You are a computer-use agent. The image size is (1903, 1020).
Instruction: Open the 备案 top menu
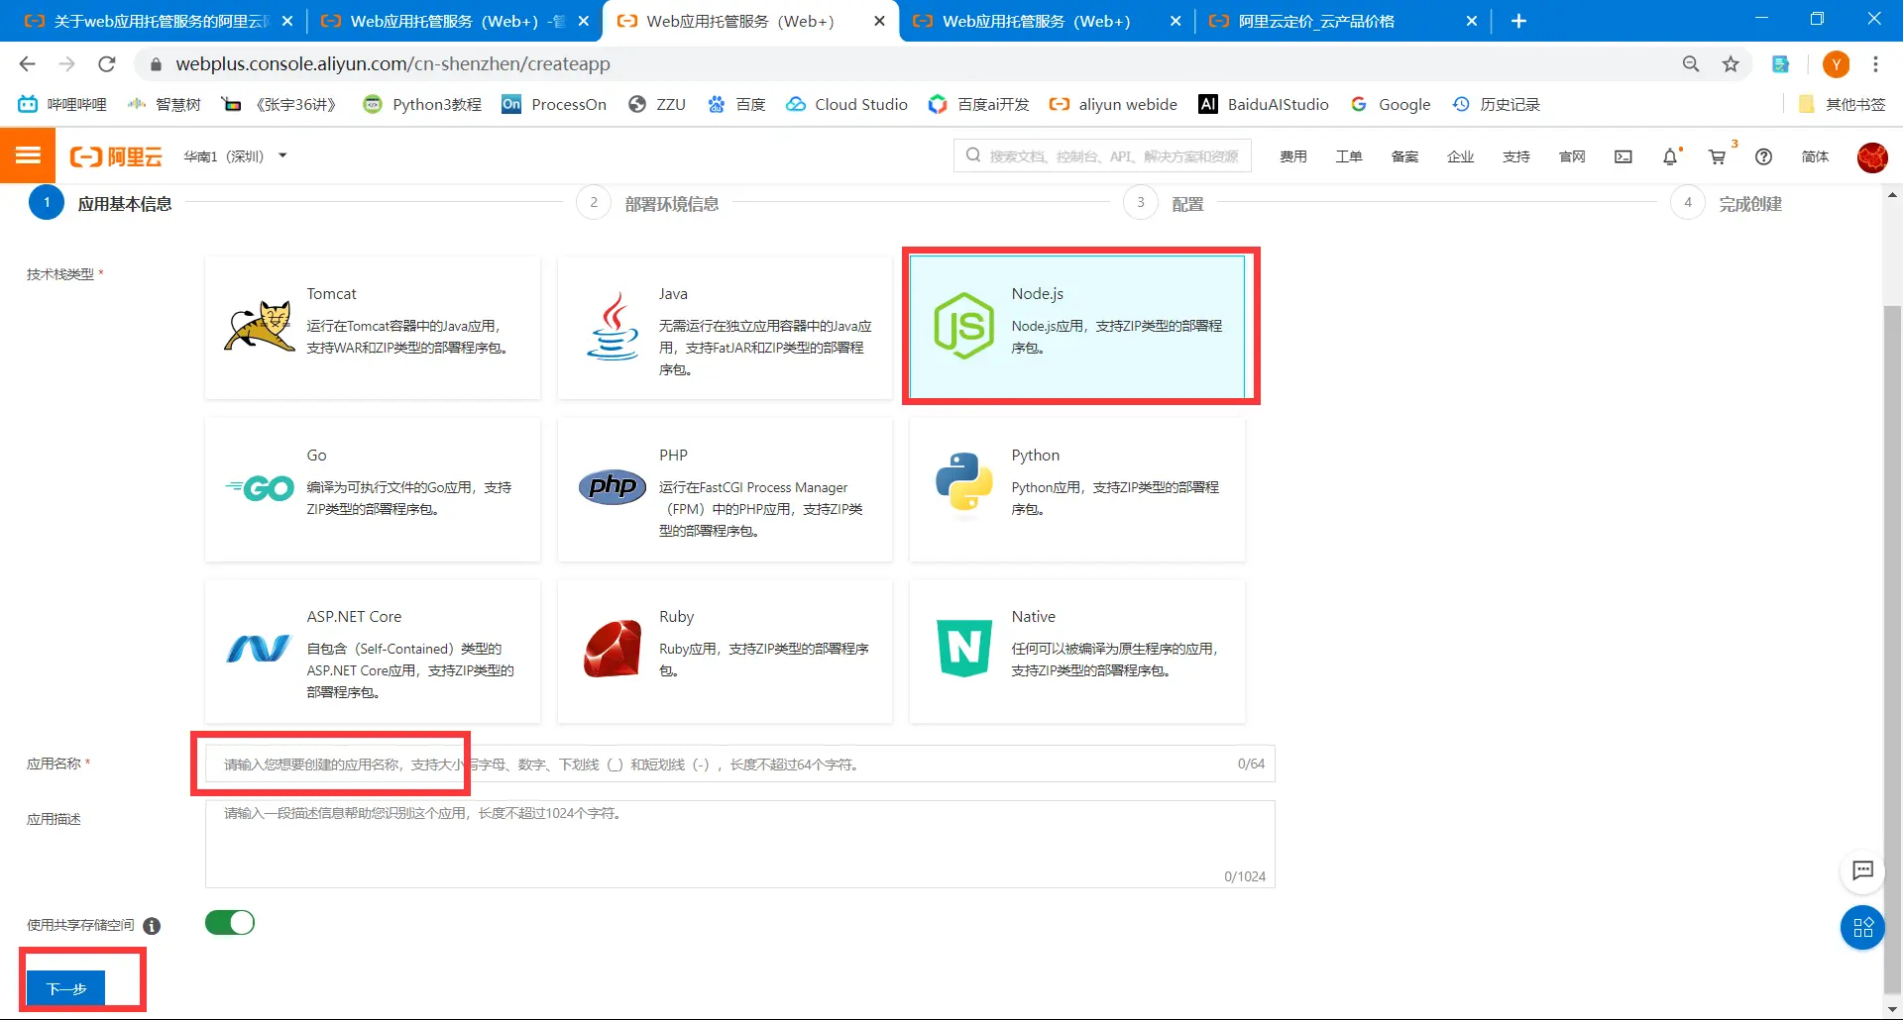(x=1404, y=156)
